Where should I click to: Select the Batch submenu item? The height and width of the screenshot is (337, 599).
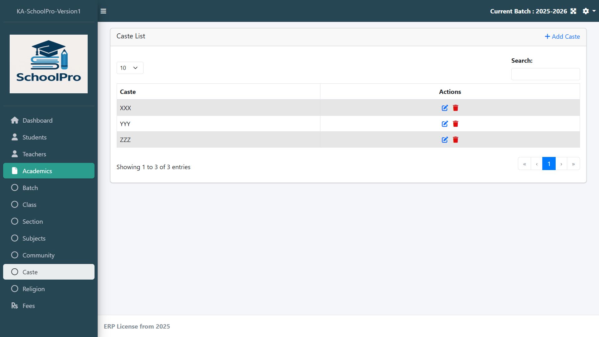click(x=30, y=188)
